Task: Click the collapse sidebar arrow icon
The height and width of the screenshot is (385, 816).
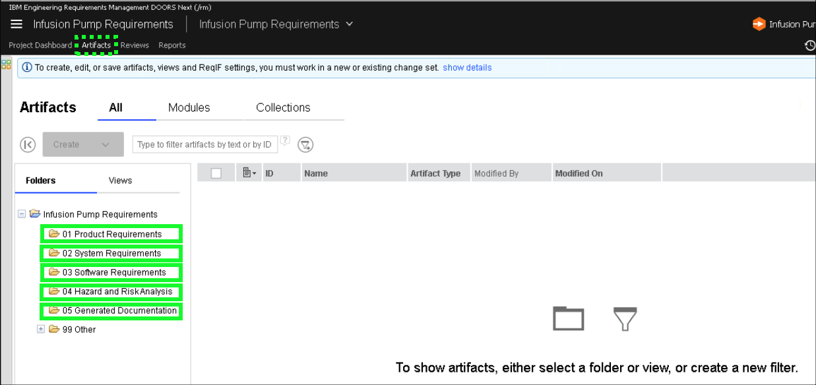Action: [x=28, y=144]
